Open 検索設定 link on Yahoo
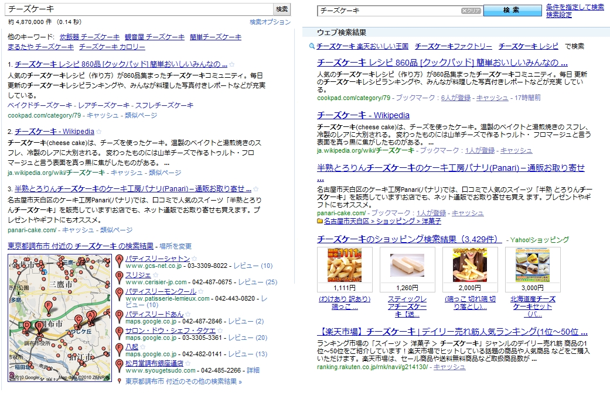Image resolution: width=610 pixels, height=396 pixels. pos(558,15)
